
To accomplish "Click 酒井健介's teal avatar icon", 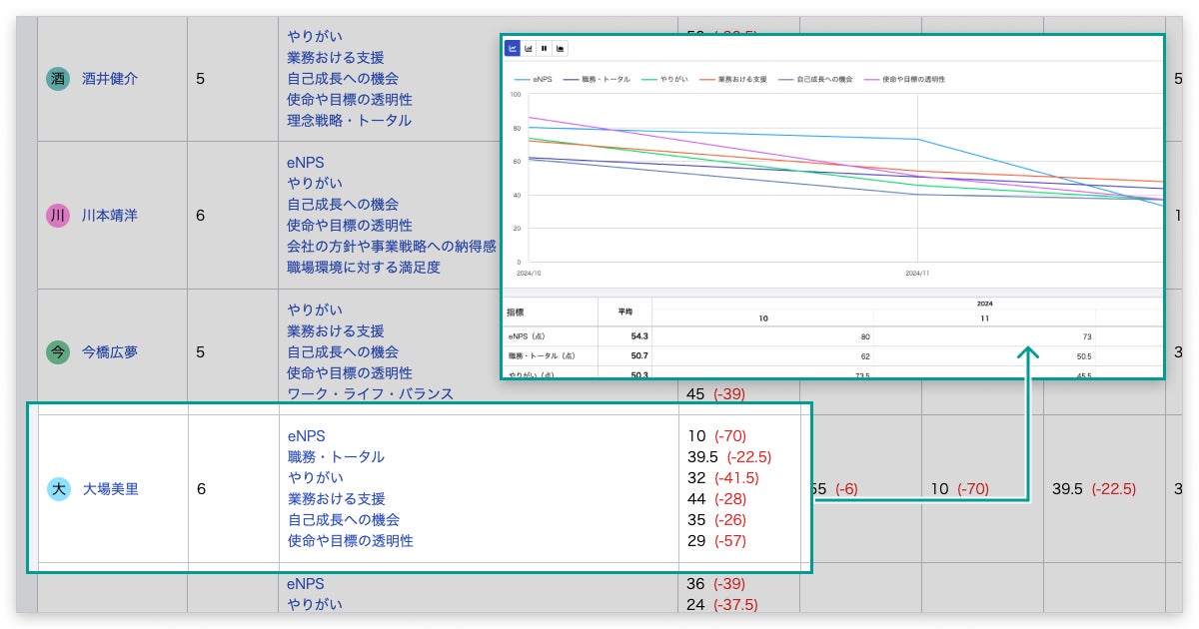I will pos(58,79).
